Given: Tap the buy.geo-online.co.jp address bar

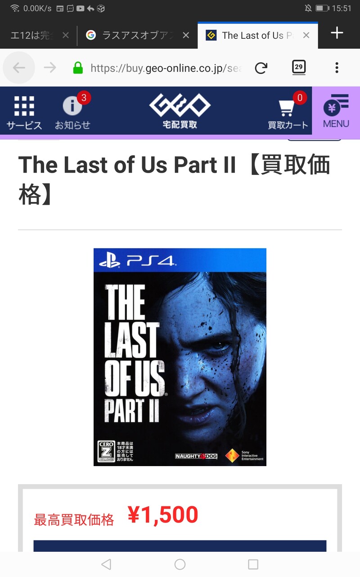Looking at the screenshot, I should pos(165,68).
